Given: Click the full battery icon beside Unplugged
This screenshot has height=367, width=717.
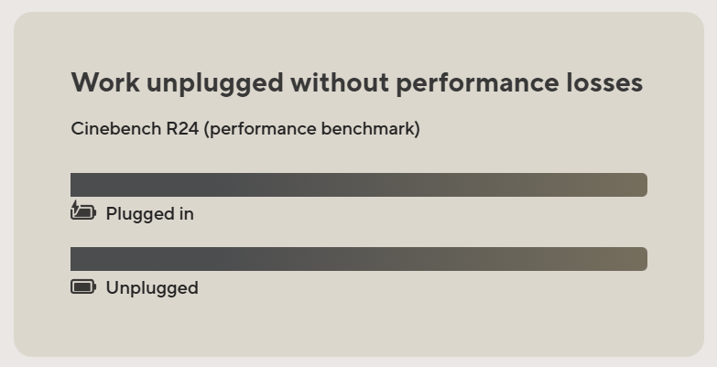Looking at the screenshot, I should pyautogui.click(x=83, y=287).
